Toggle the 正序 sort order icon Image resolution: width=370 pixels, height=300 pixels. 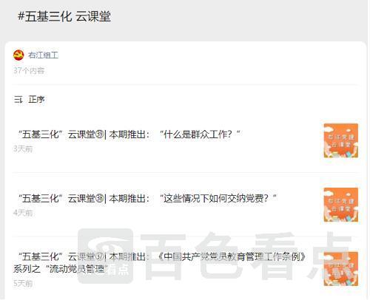pos(18,100)
